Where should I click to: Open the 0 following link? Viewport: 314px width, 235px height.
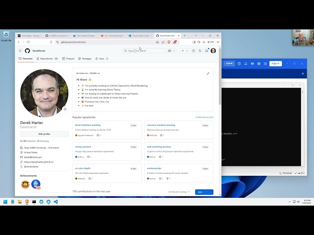[43, 141]
